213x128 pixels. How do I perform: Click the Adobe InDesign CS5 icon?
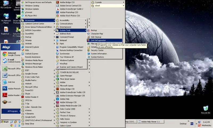tap(58, 102)
